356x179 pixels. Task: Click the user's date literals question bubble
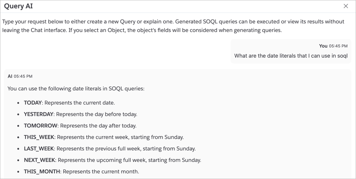(x=291, y=56)
